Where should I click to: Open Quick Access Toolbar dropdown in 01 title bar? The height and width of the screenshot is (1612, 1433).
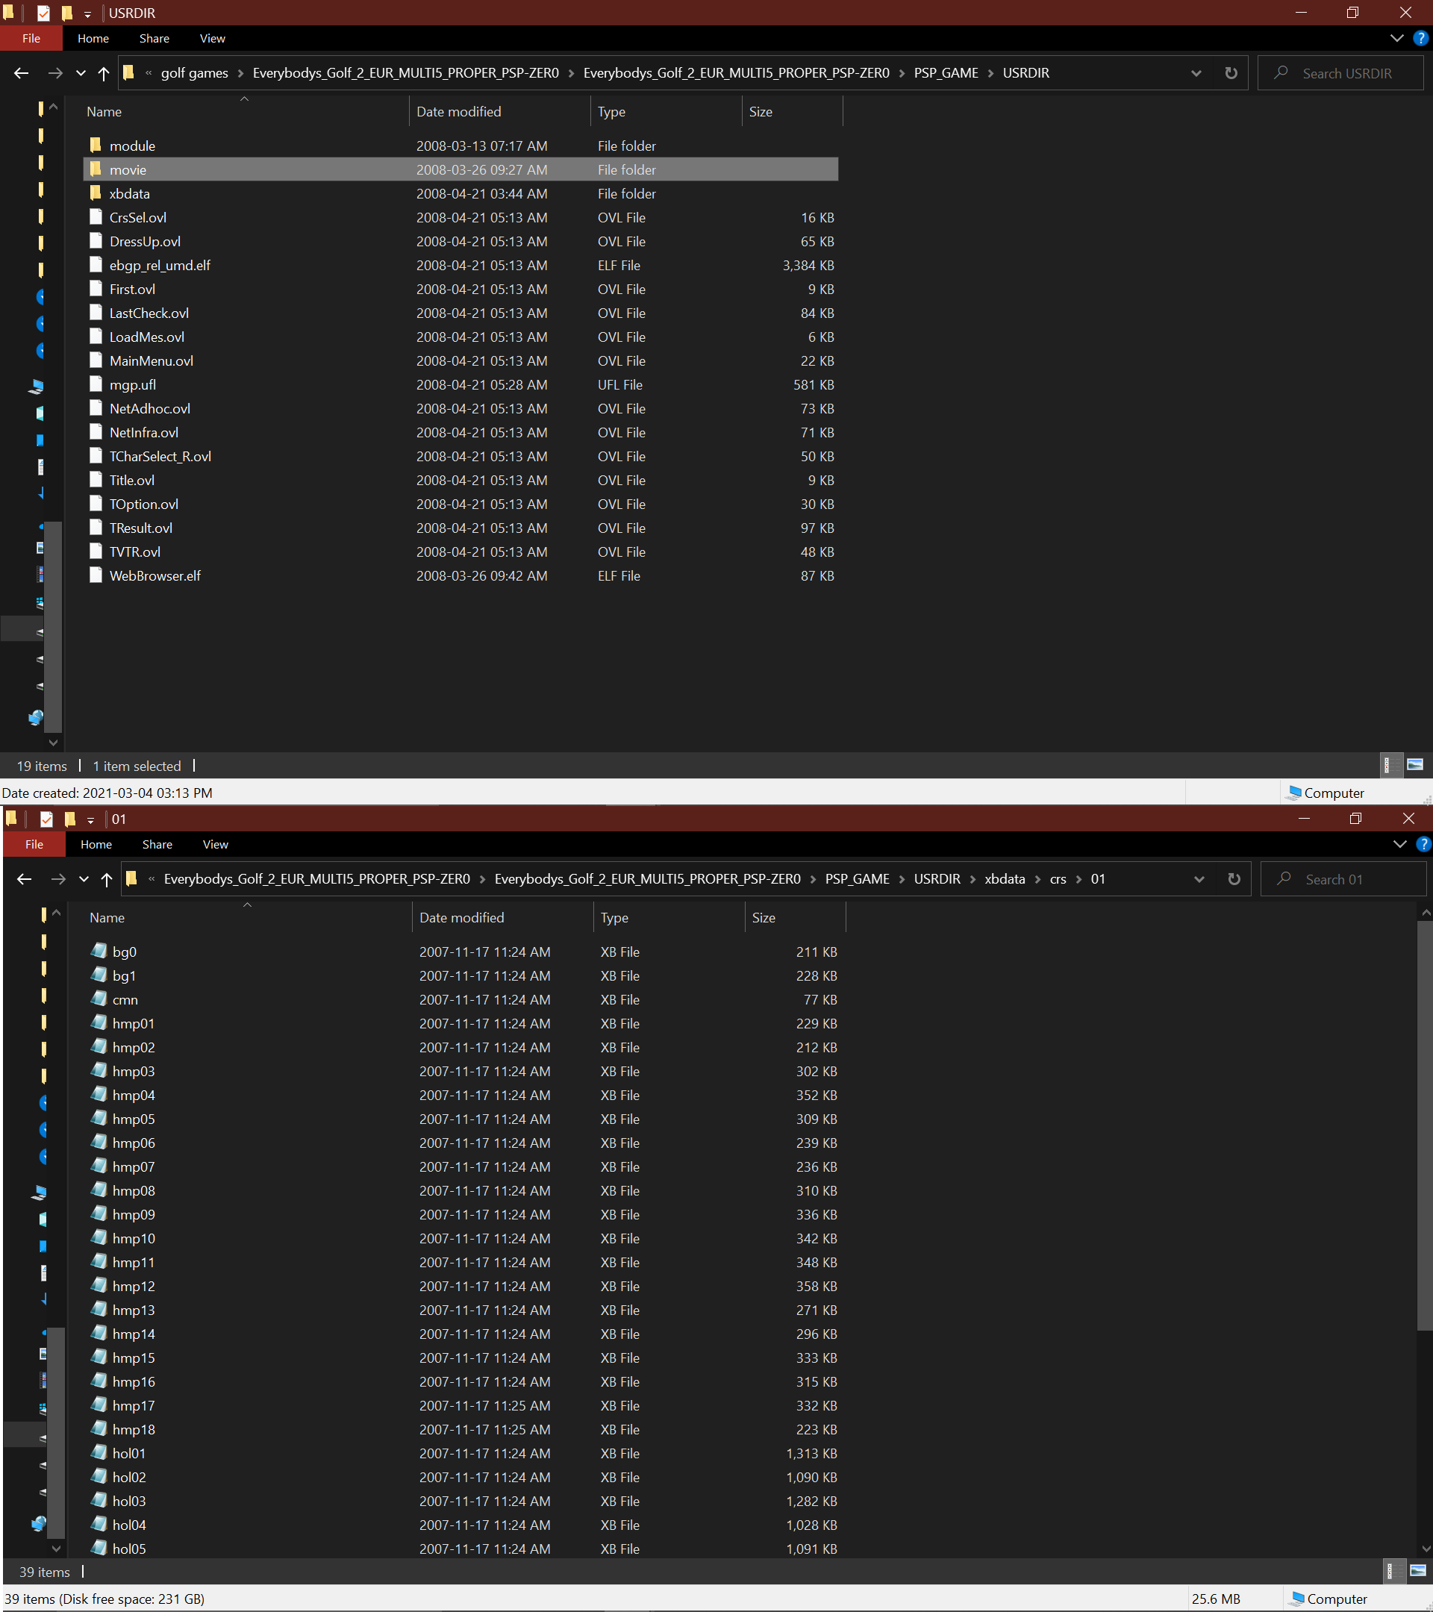coord(91,820)
